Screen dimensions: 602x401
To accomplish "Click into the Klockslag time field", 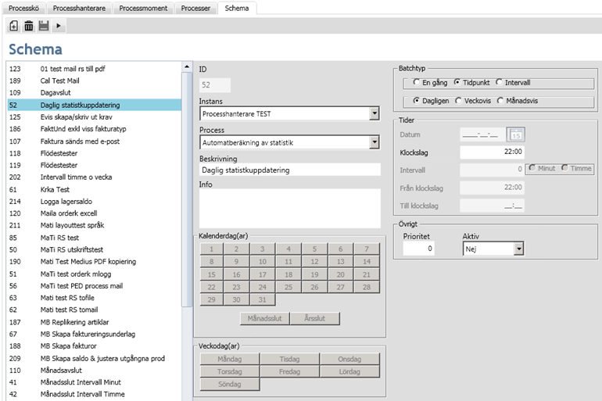I will click(x=492, y=152).
